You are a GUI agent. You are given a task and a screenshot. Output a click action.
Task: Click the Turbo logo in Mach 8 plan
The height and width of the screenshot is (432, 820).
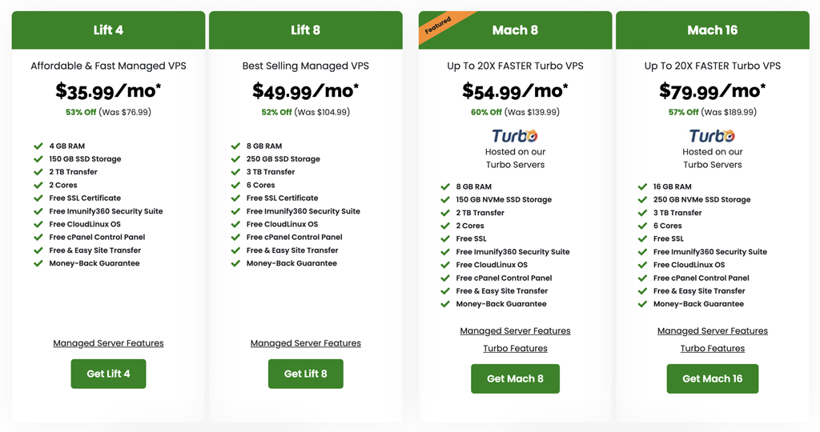(x=515, y=136)
